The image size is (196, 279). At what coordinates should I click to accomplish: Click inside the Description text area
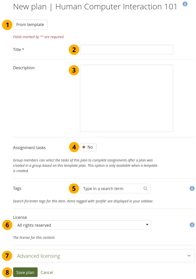point(126,98)
